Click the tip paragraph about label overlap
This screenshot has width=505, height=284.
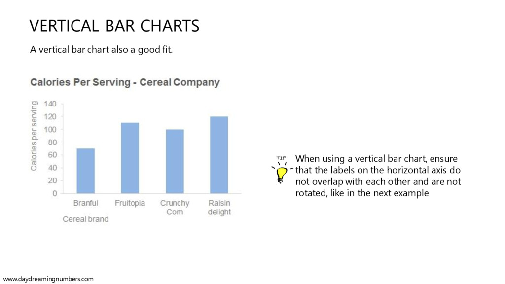click(378, 176)
